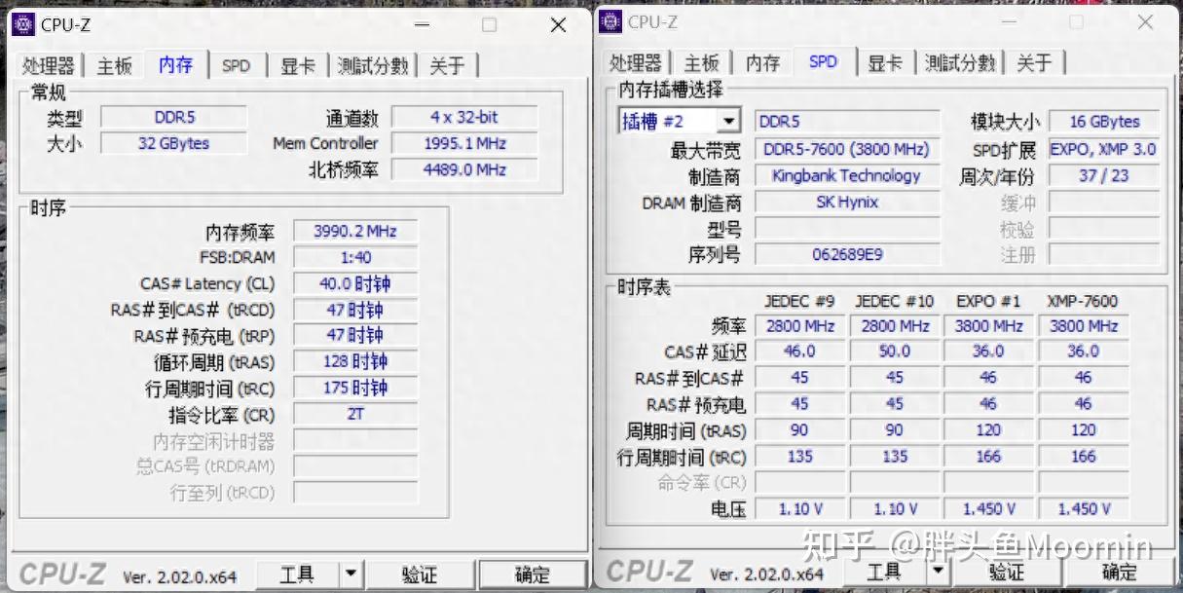The image size is (1183, 593).
Task: Select SPD tab in right CPU-Z window
Action: coord(823,61)
